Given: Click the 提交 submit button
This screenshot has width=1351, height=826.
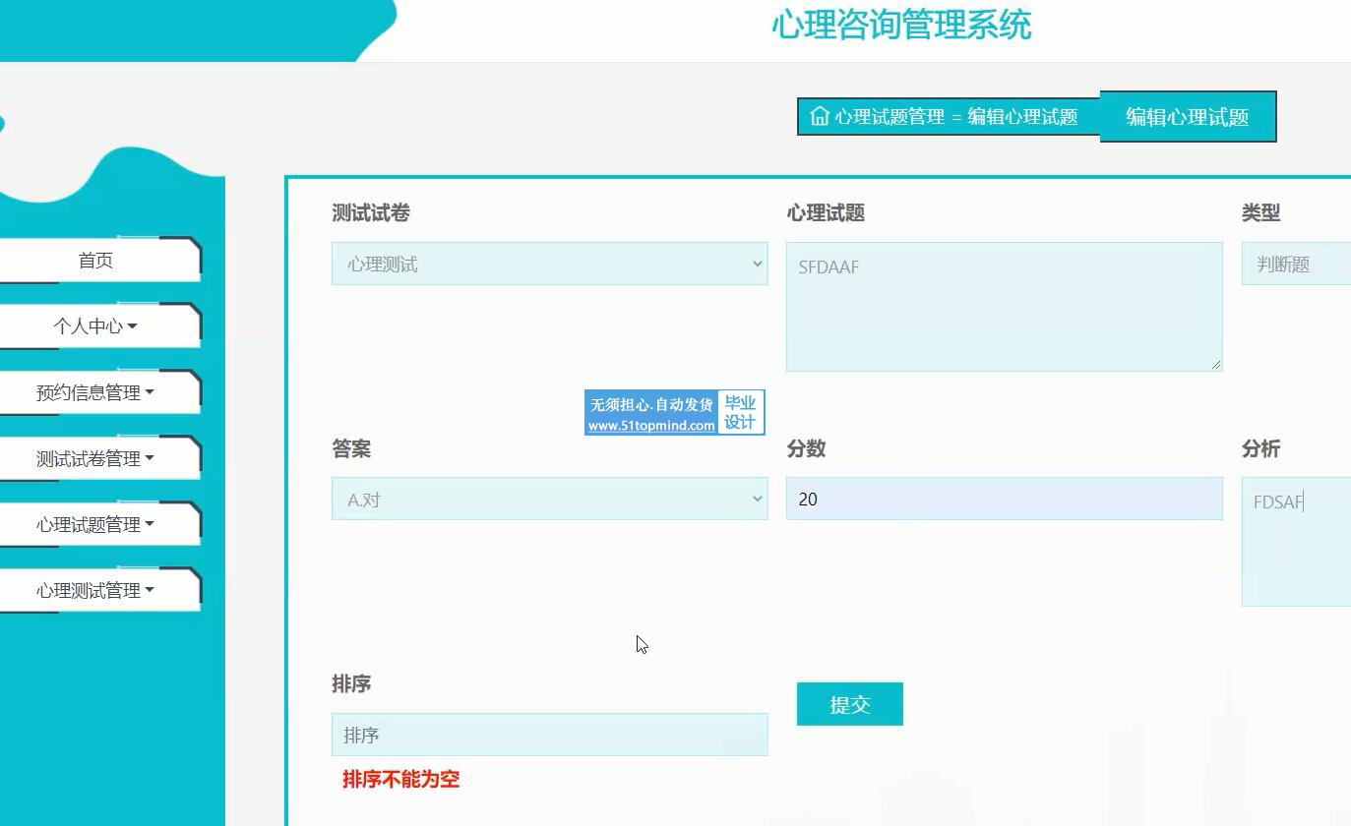Looking at the screenshot, I should pos(850,704).
